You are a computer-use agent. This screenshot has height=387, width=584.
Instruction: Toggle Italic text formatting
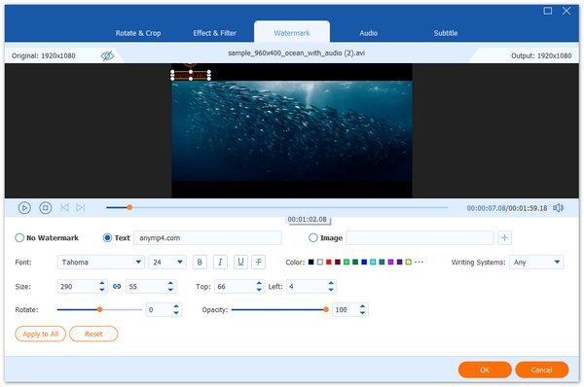(x=220, y=262)
